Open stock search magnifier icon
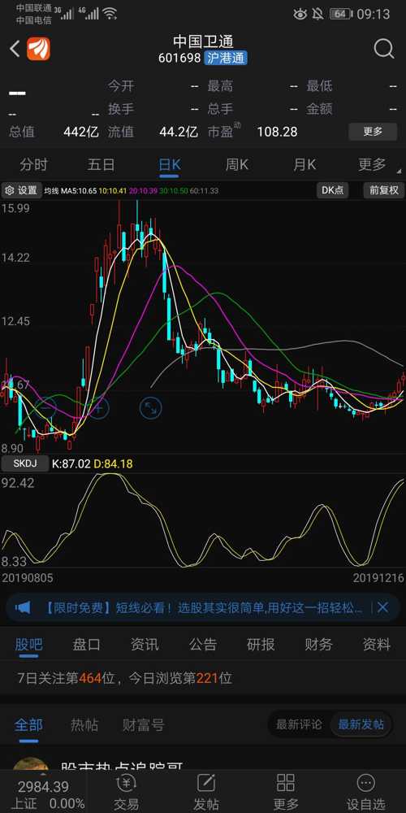The height and width of the screenshot is (813, 406). point(384,50)
